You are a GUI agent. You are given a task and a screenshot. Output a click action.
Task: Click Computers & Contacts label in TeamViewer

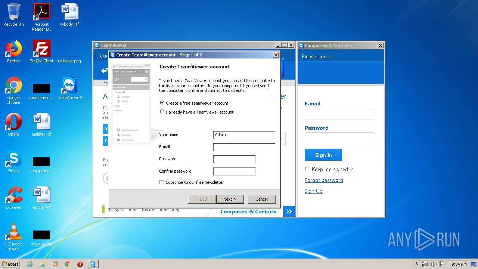(x=248, y=211)
